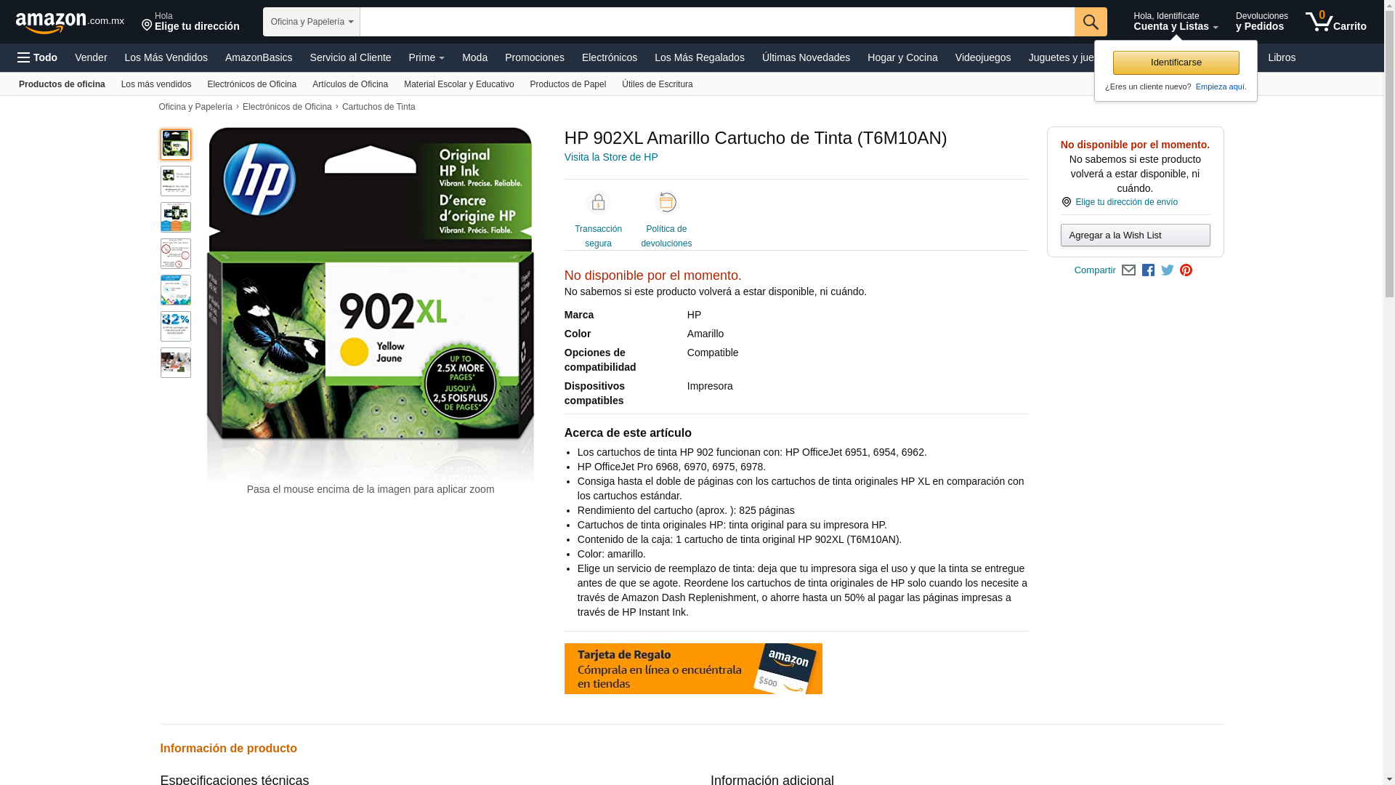Open the Todo hamburger menu
Image resolution: width=1395 pixels, height=785 pixels.
click(x=38, y=57)
